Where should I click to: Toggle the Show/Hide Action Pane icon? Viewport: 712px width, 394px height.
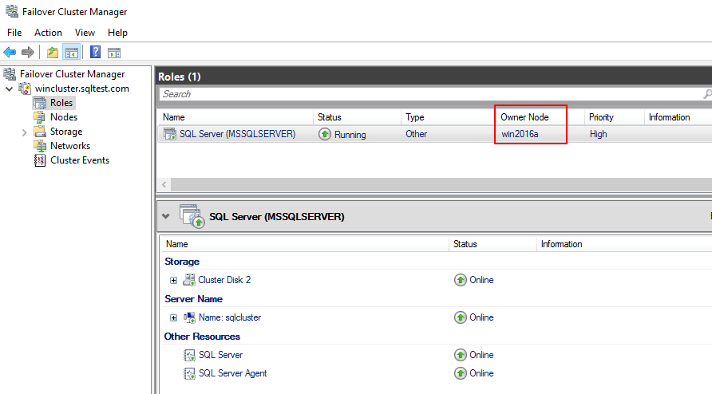(x=114, y=53)
